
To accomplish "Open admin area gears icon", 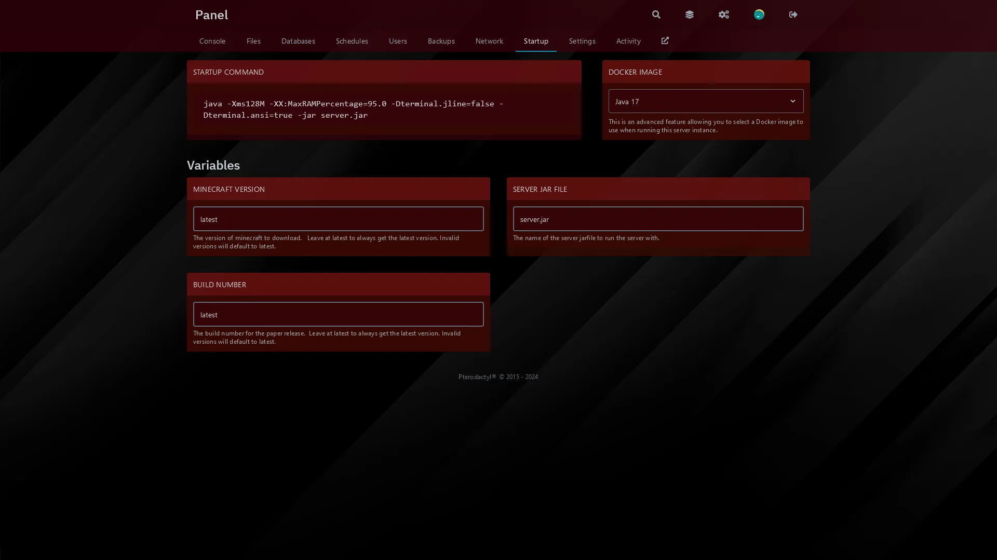I will (723, 15).
